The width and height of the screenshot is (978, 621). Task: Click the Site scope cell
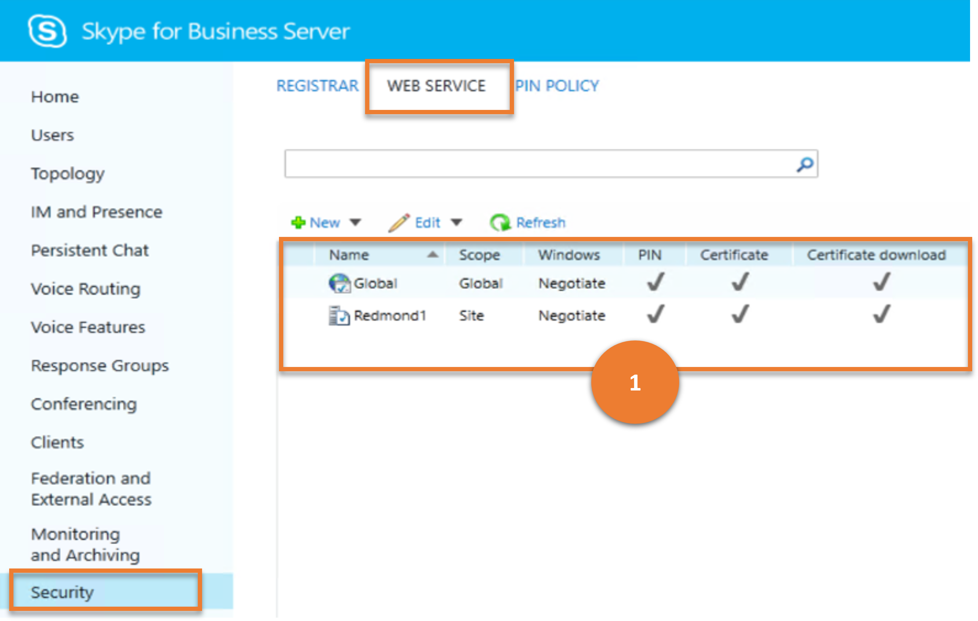(472, 316)
